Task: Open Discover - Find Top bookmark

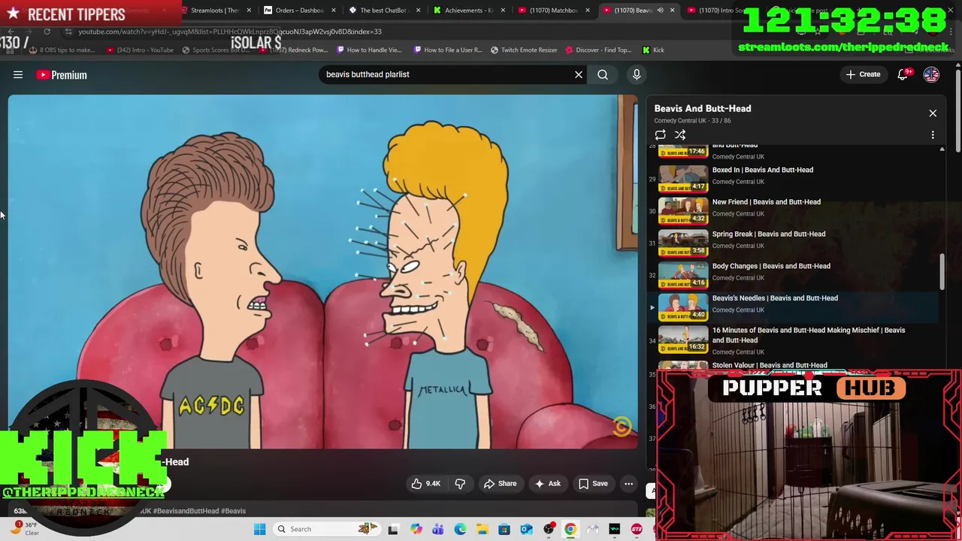Action: (x=598, y=50)
